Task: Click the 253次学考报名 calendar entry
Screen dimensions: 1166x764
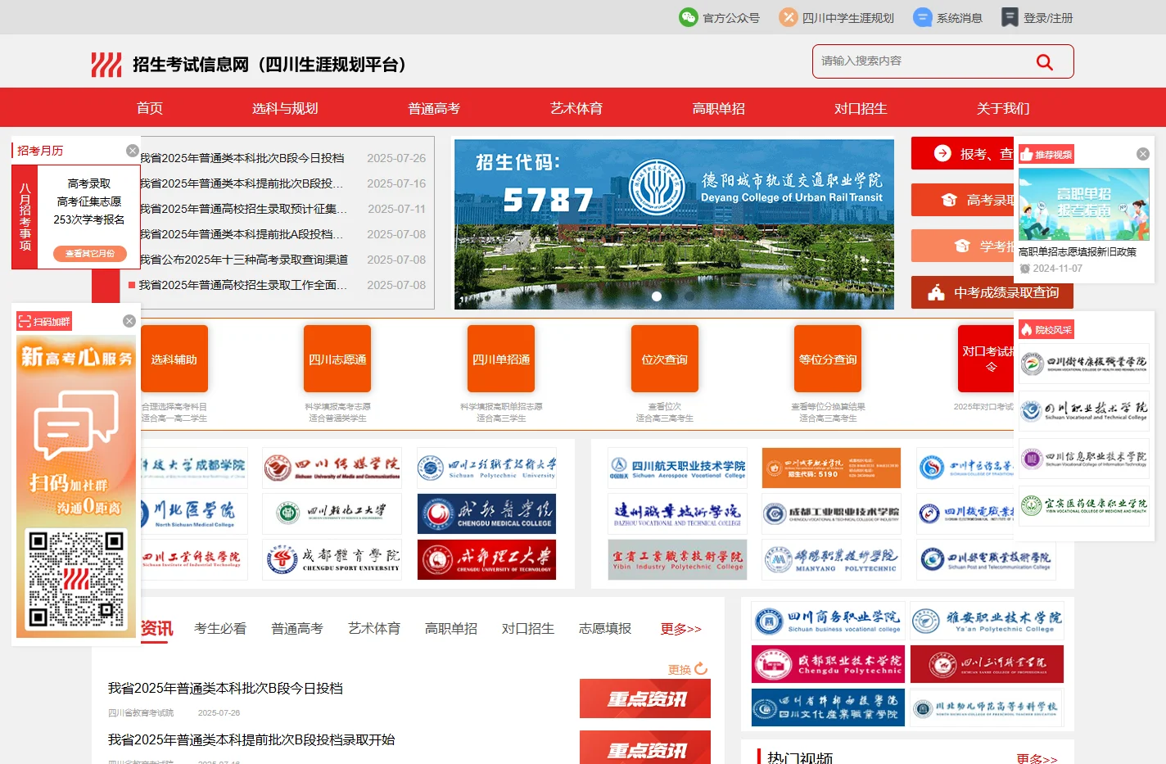Action: [89, 219]
